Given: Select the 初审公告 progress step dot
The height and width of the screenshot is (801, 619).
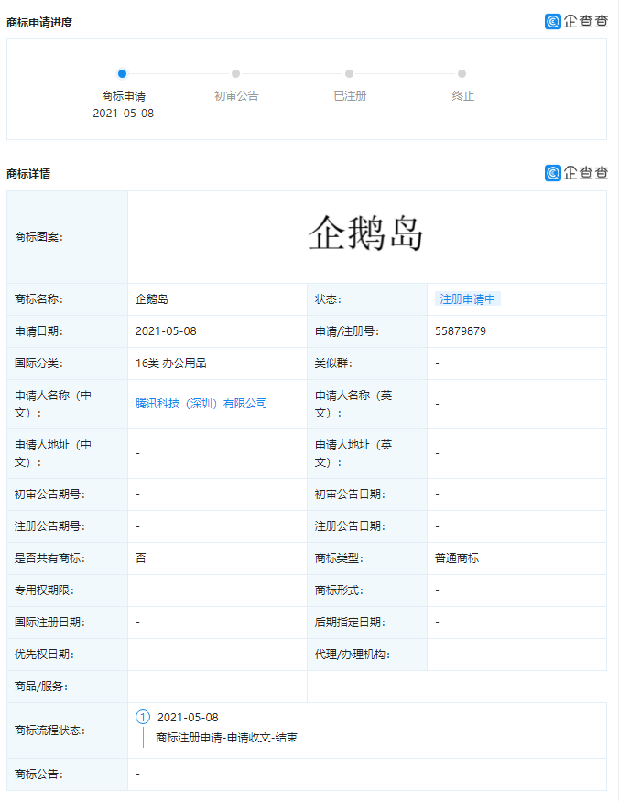Looking at the screenshot, I should [x=235, y=74].
